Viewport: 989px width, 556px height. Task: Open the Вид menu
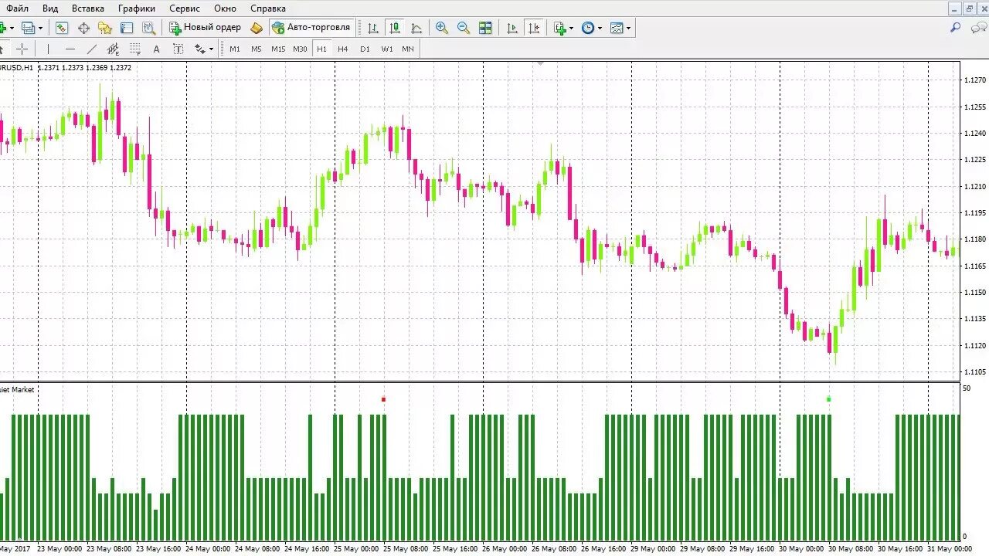50,8
